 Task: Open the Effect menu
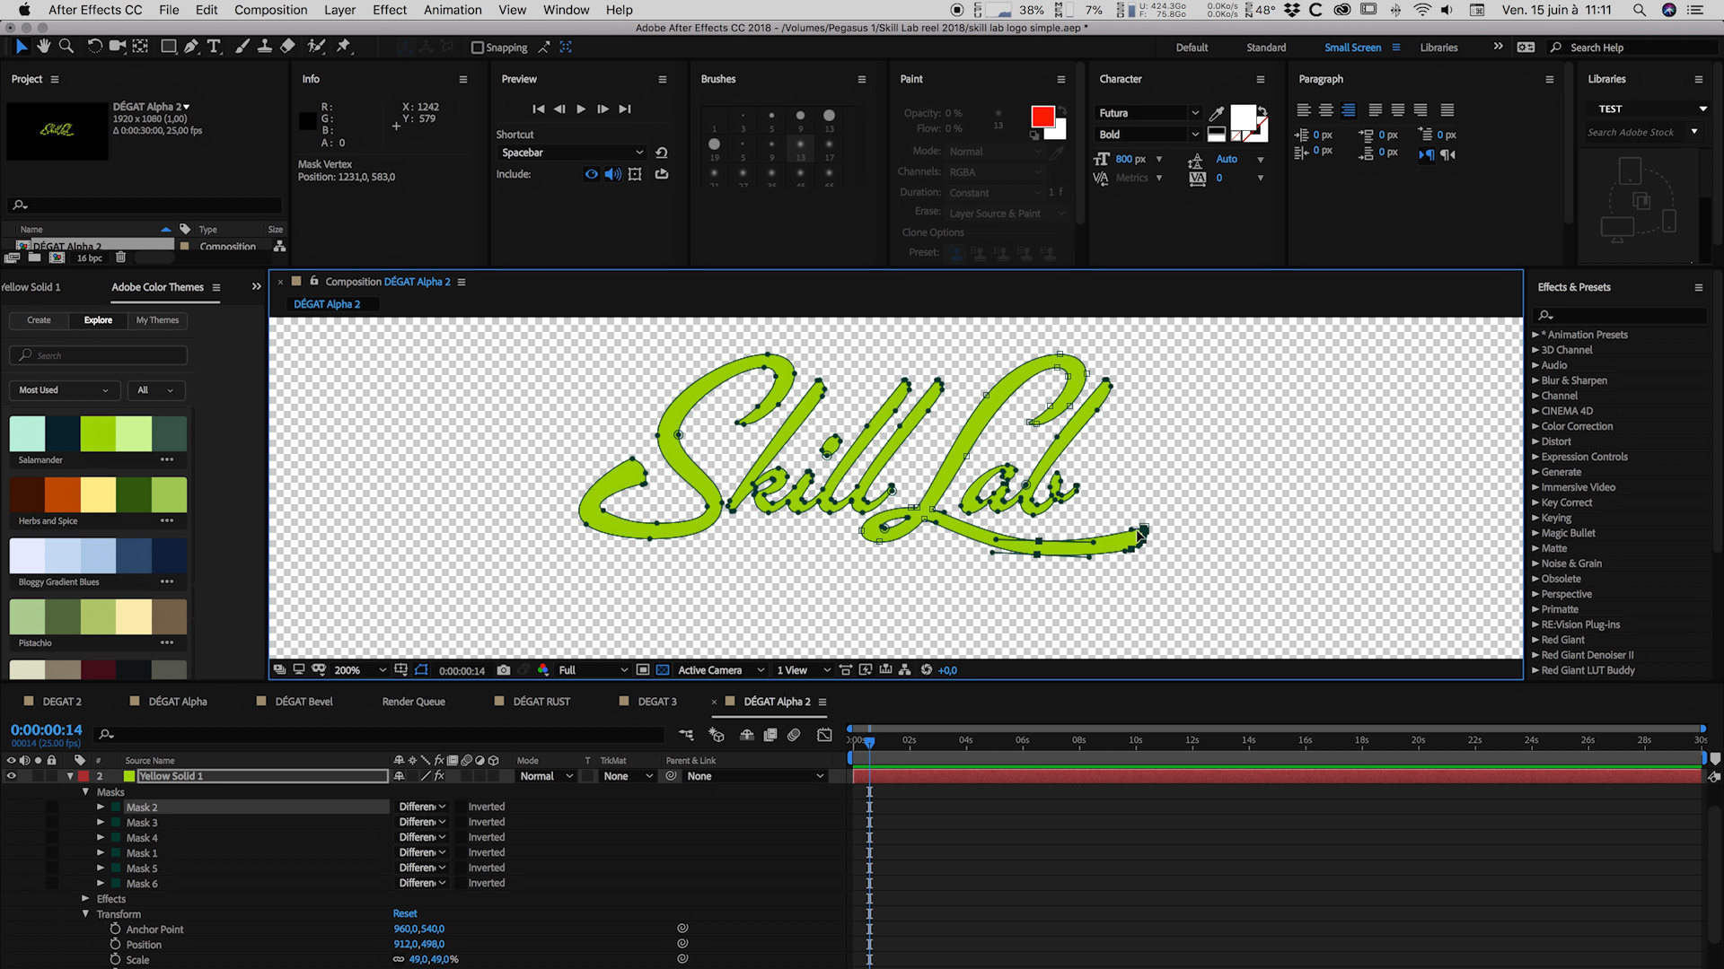(390, 10)
